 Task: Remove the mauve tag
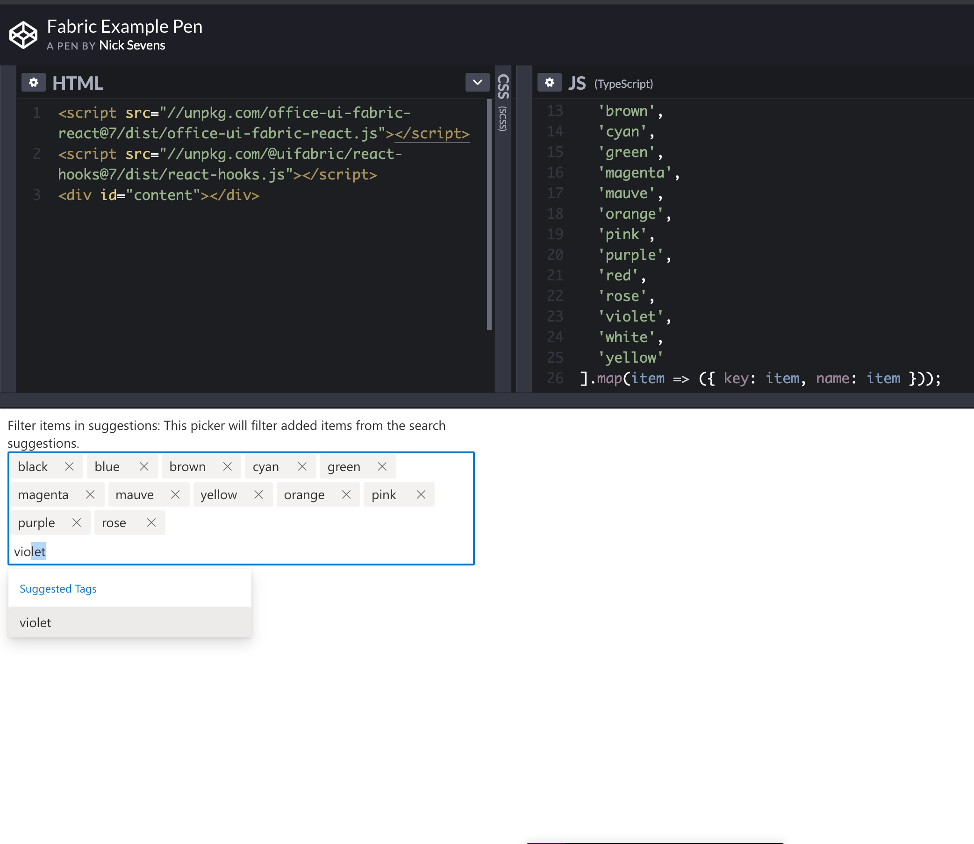176,494
